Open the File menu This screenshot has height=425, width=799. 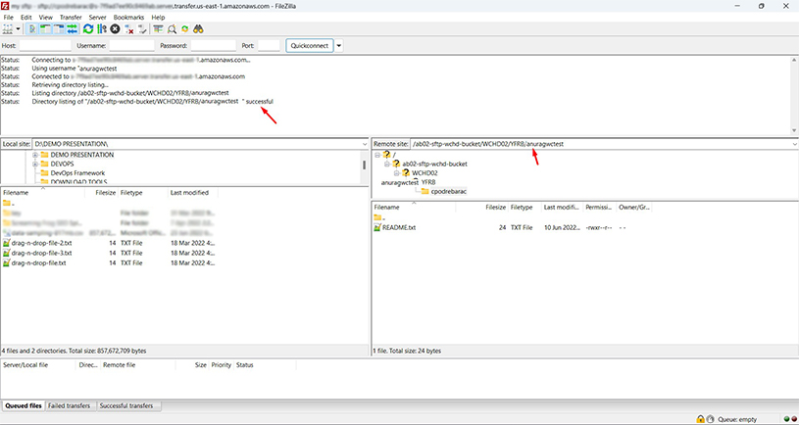(x=8, y=18)
